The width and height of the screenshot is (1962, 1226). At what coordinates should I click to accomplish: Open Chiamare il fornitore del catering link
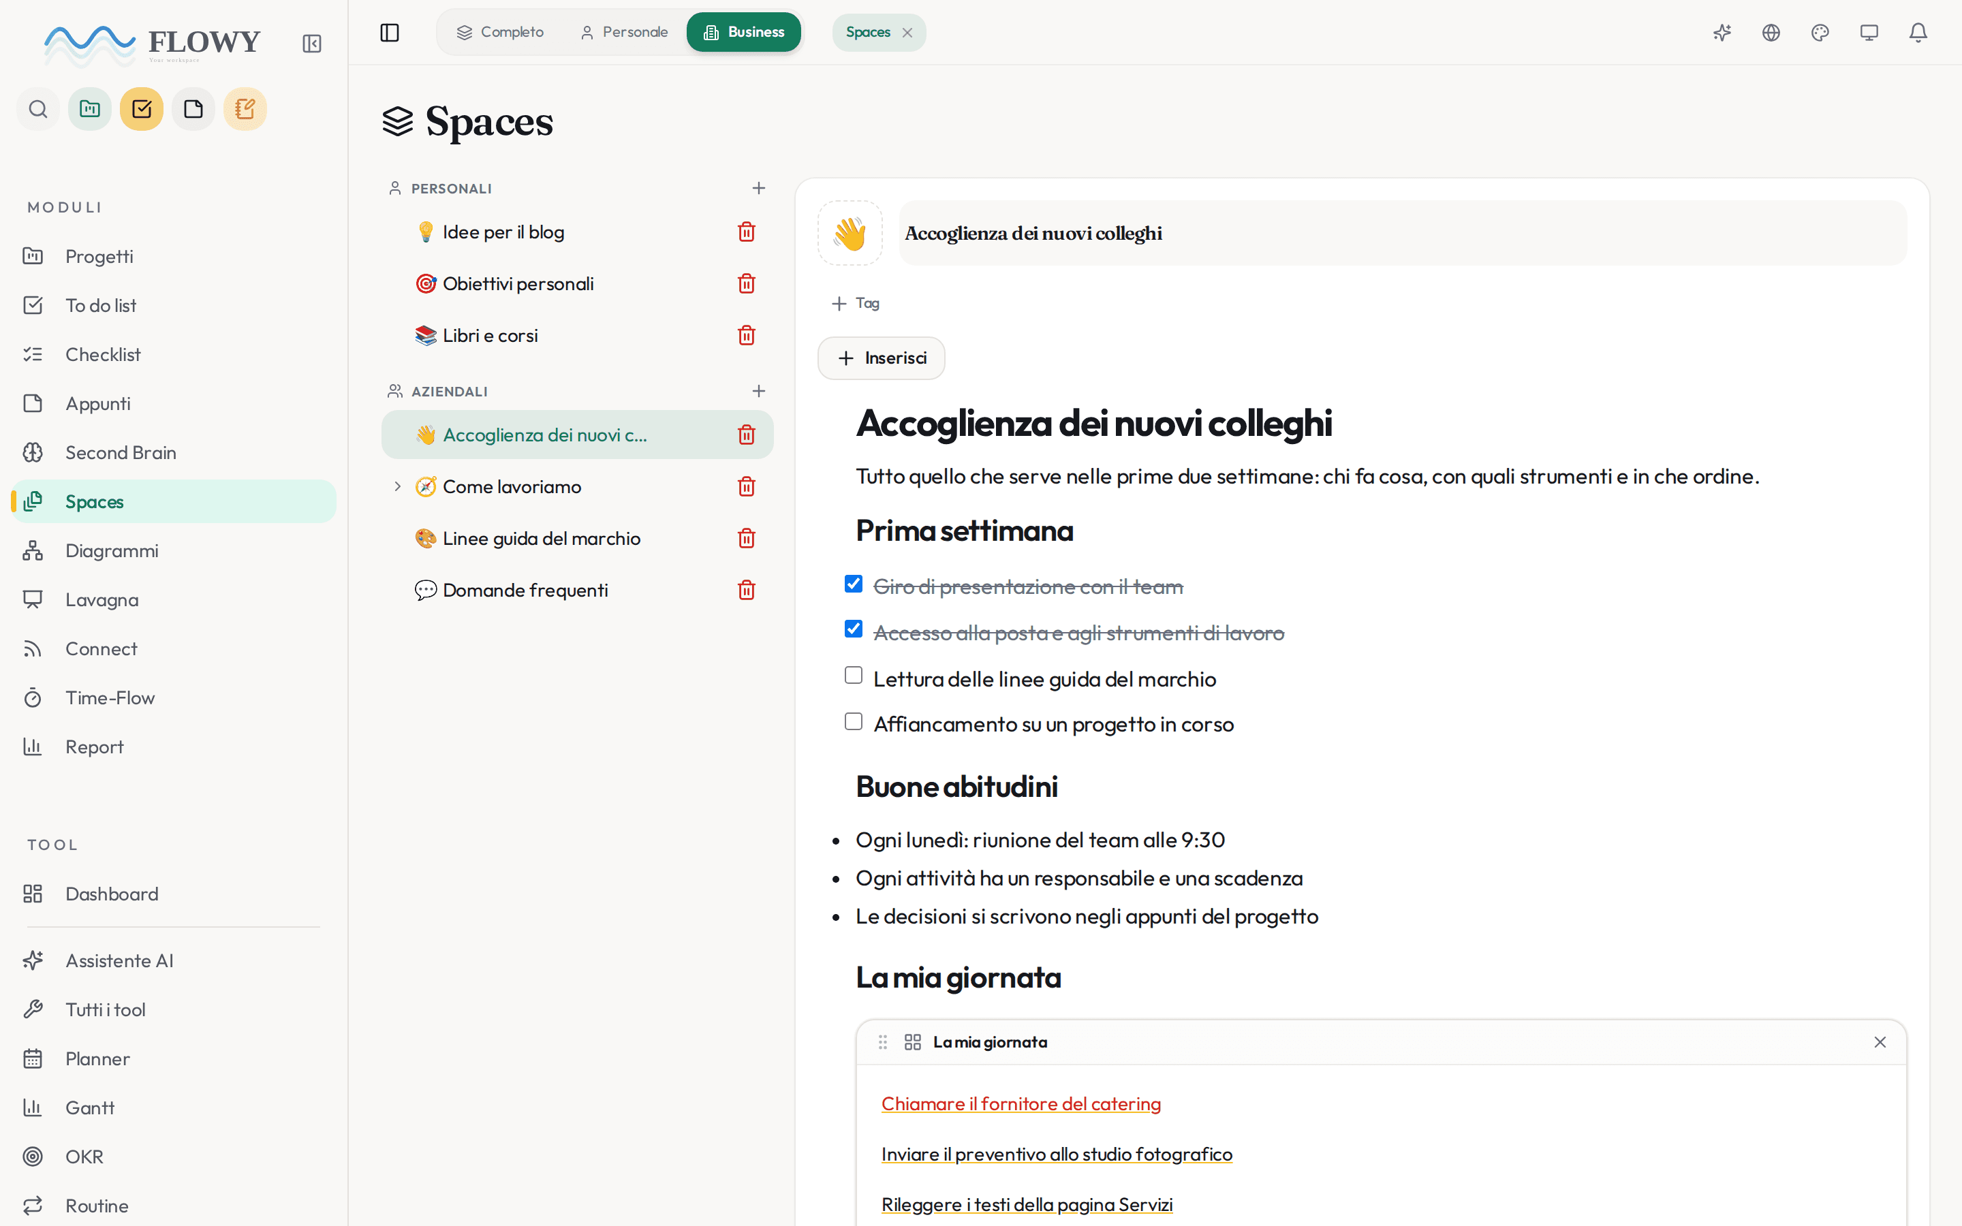click(1021, 1103)
